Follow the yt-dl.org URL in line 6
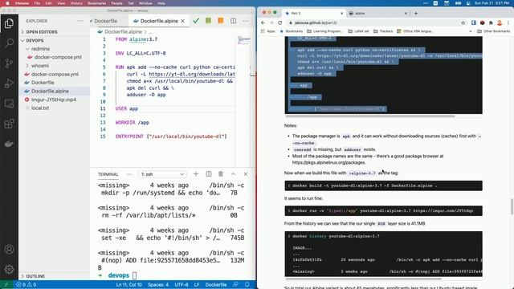Screen dimensions: 514x289 click(x=192, y=75)
